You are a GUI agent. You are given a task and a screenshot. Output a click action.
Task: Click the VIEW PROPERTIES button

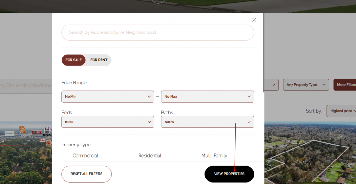click(x=229, y=174)
